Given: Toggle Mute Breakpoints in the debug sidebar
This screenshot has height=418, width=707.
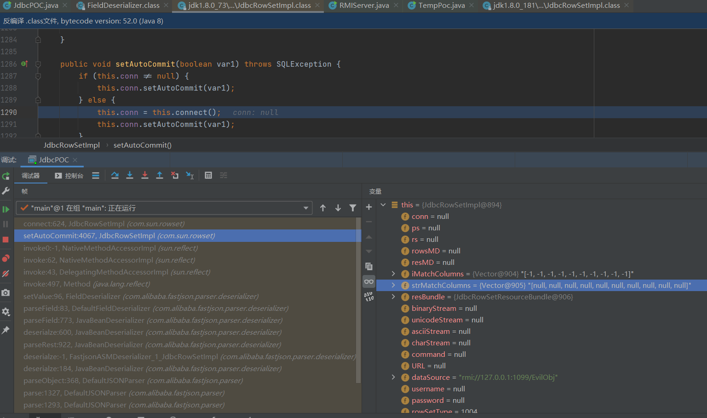Looking at the screenshot, I should [x=6, y=274].
